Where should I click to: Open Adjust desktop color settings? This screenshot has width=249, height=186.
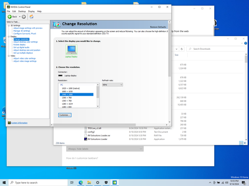pyautogui.click(x=25, y=42)
